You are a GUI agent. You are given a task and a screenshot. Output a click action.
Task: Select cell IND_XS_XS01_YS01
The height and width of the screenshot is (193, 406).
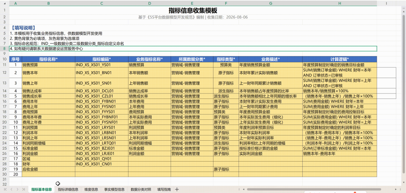102,65
